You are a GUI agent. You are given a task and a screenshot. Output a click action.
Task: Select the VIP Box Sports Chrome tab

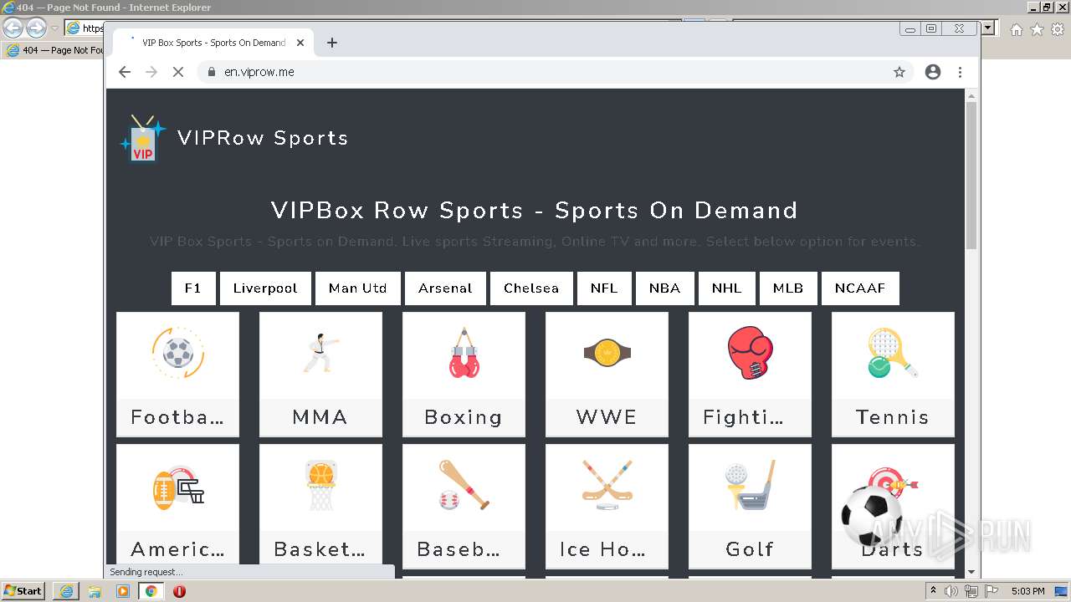tap(214, 43)
